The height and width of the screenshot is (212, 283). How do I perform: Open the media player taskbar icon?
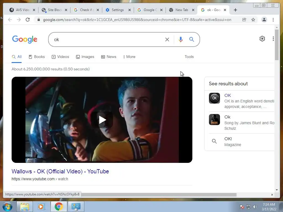click(x=41, y=206)
